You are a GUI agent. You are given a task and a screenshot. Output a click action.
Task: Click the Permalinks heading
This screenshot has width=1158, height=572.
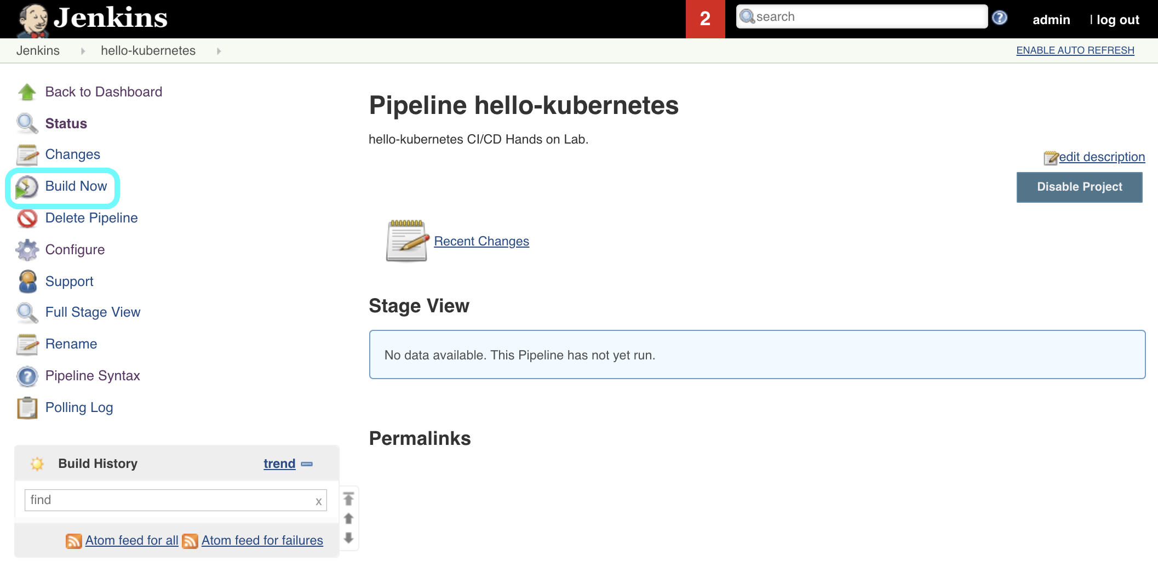420,438
